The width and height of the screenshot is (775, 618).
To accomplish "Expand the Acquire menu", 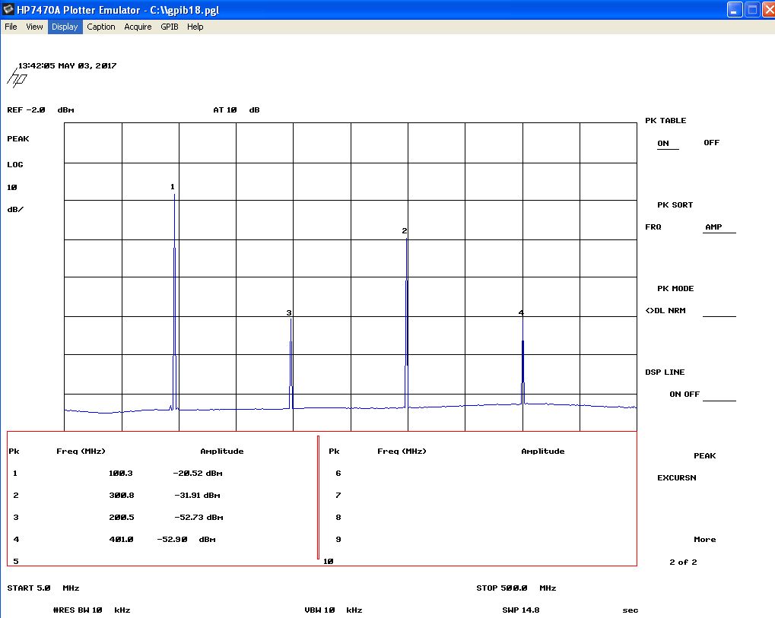I will pos(138,27).
